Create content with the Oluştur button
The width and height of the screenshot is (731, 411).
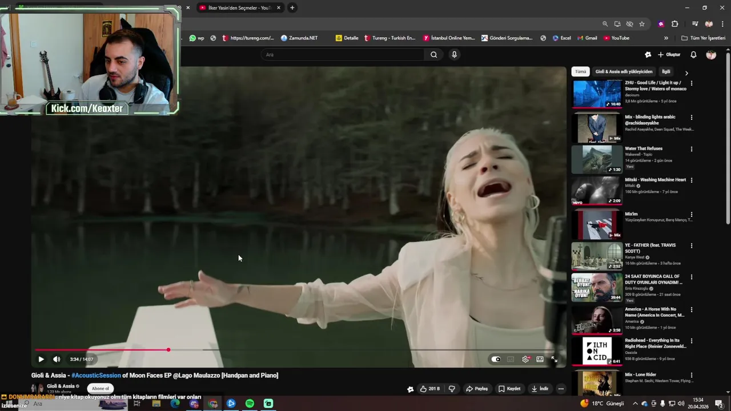coord(669,55)
